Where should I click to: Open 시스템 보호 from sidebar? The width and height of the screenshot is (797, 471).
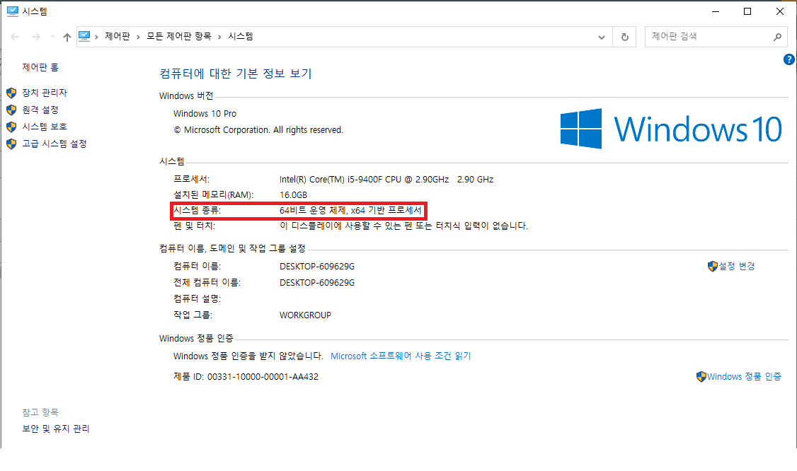[45, 127]
